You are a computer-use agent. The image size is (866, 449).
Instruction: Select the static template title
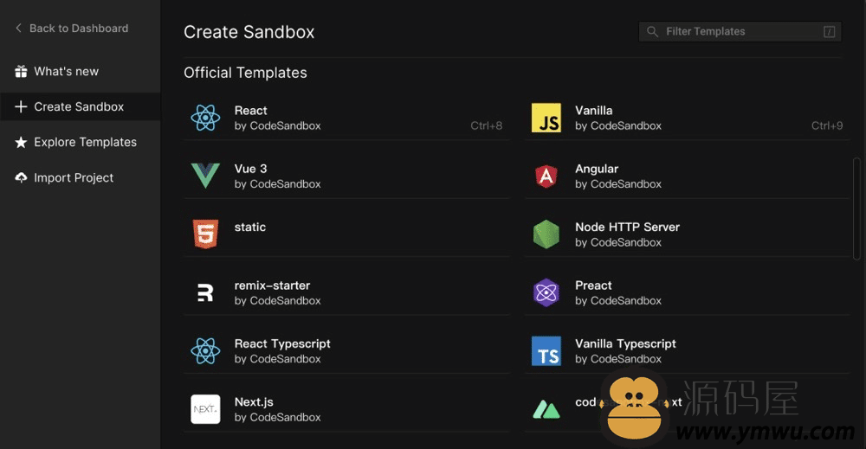(250, 228)
